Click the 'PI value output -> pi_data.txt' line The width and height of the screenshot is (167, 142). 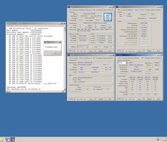33,83
